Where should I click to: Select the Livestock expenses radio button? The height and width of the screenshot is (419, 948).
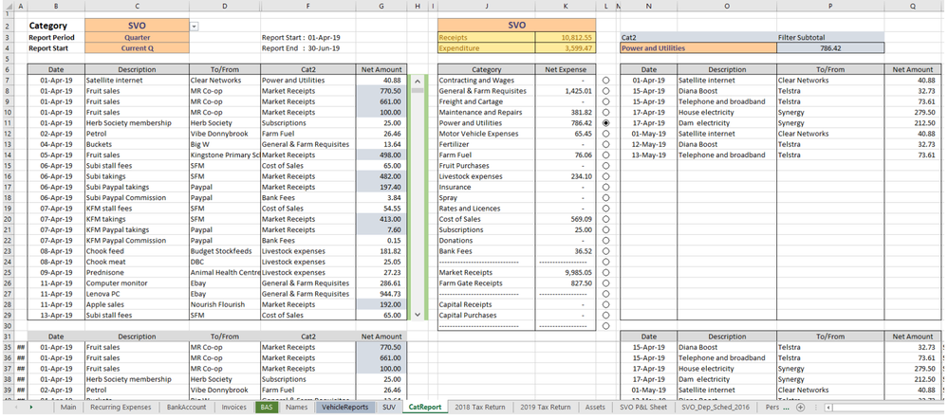click(605, 176)
